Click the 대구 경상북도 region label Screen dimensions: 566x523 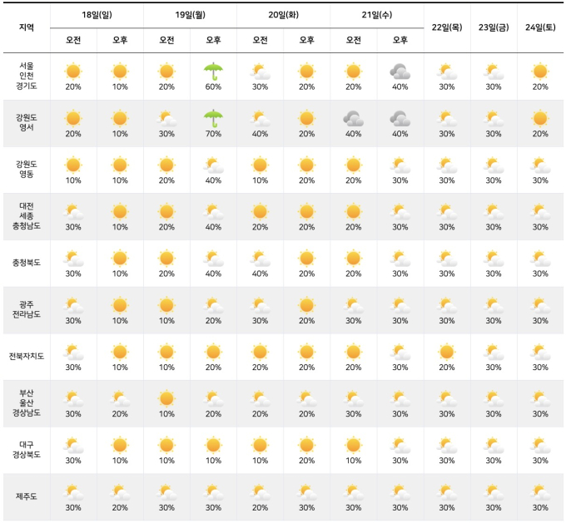tap(27, 450)
